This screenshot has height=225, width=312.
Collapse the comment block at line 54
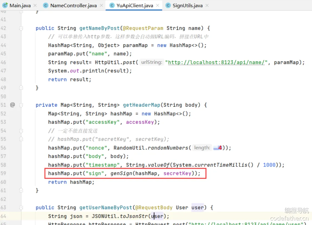[x=21, y=131]
